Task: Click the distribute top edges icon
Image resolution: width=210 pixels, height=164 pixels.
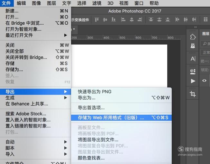Action: (151, 20)
